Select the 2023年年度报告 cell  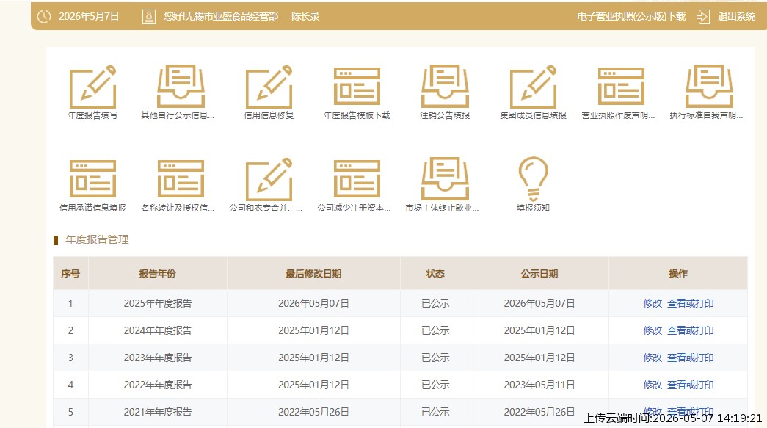coord(158,358)
